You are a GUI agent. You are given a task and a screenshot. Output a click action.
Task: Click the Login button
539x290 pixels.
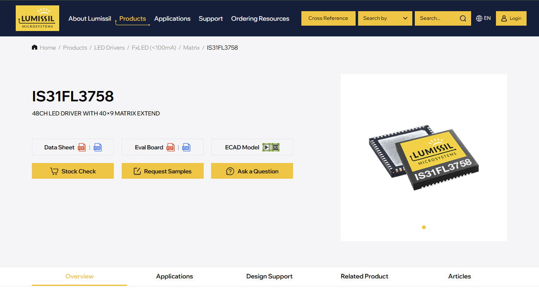point(511,18)
